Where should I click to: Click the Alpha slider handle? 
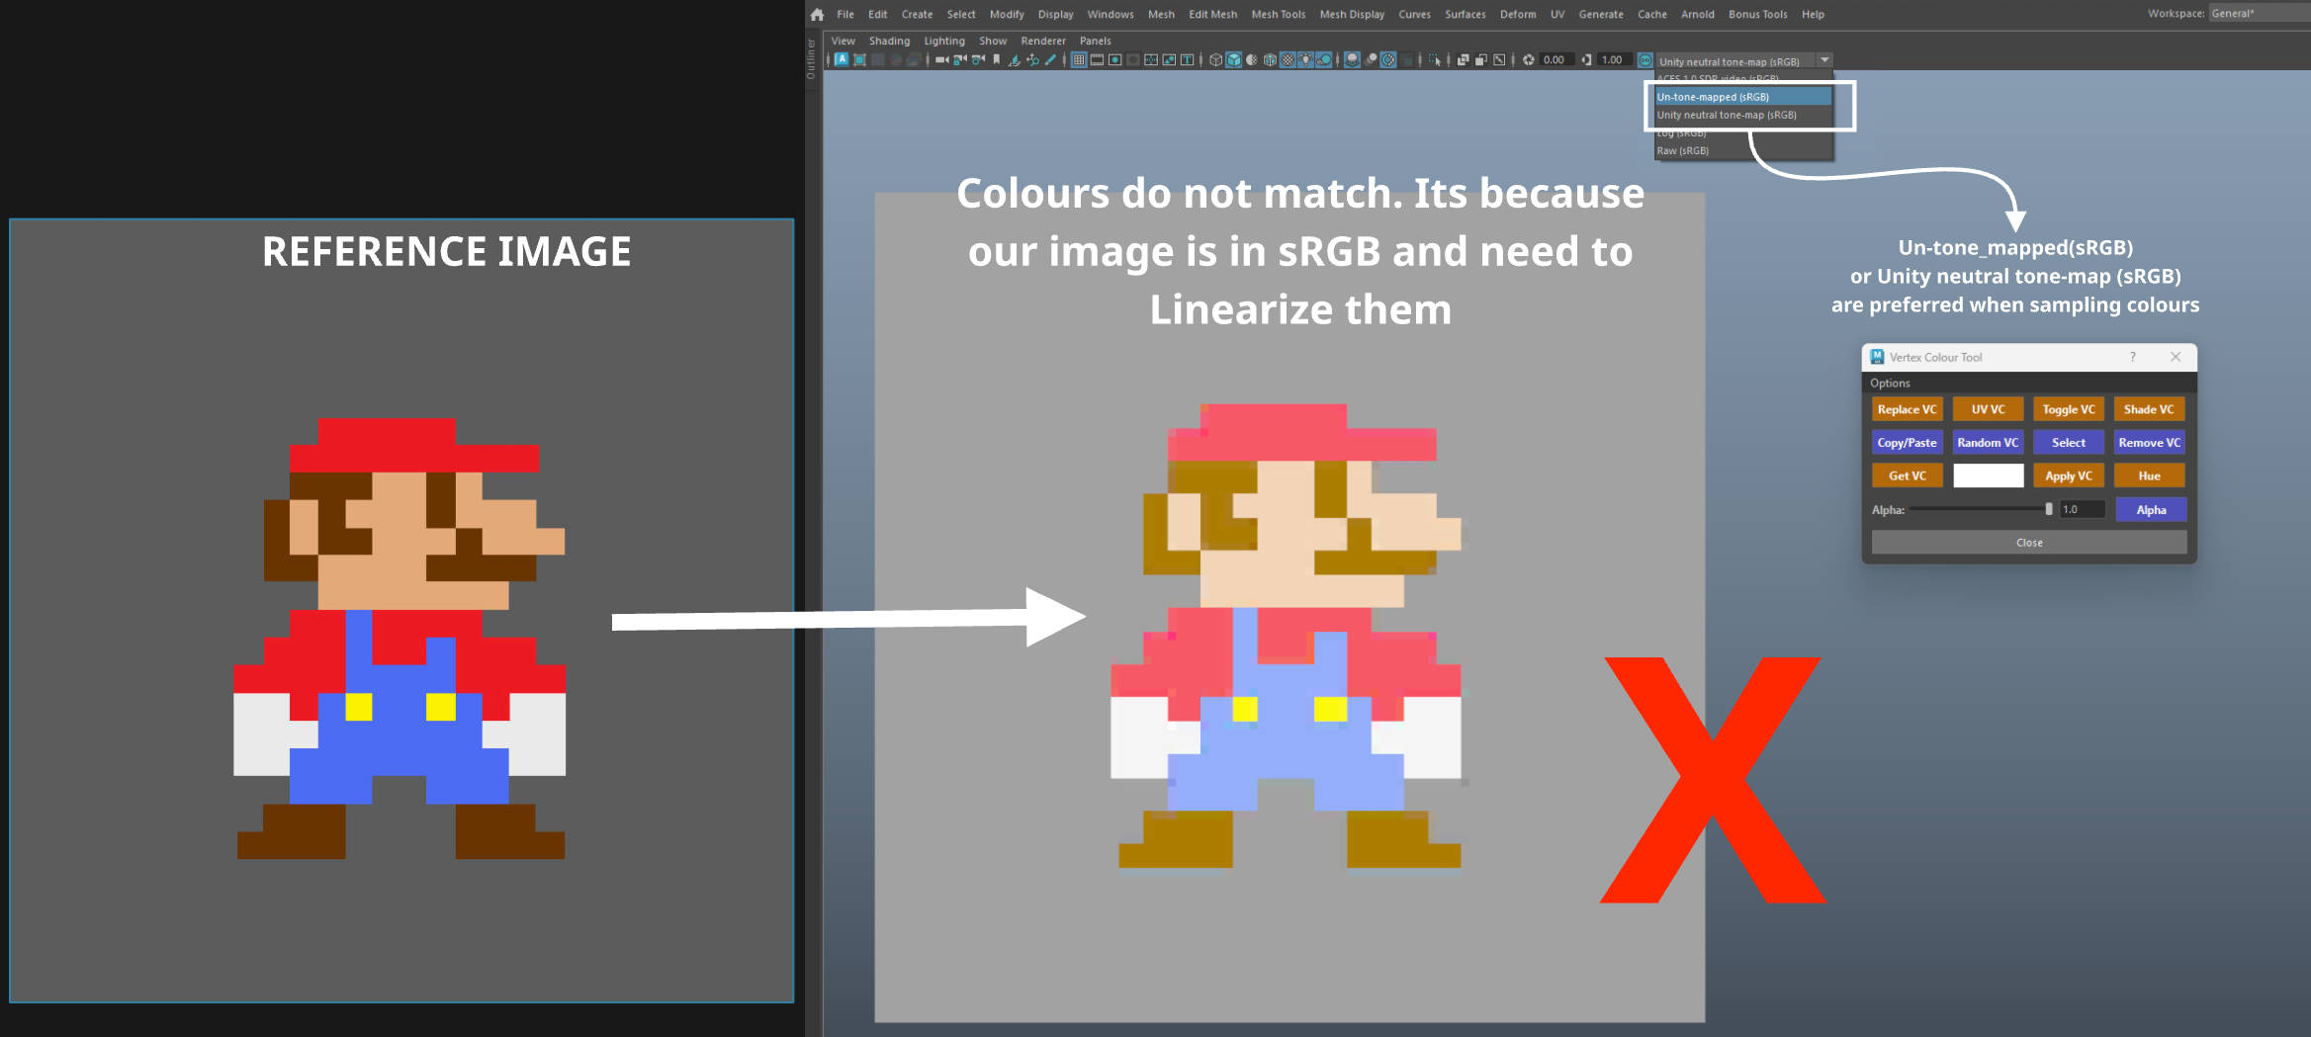pos(2049,509)
